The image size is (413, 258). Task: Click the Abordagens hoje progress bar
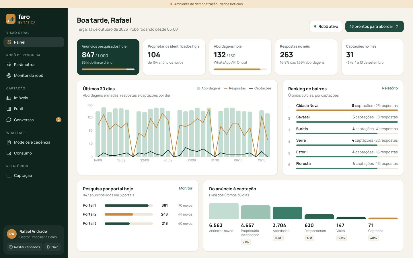point(240,69)
